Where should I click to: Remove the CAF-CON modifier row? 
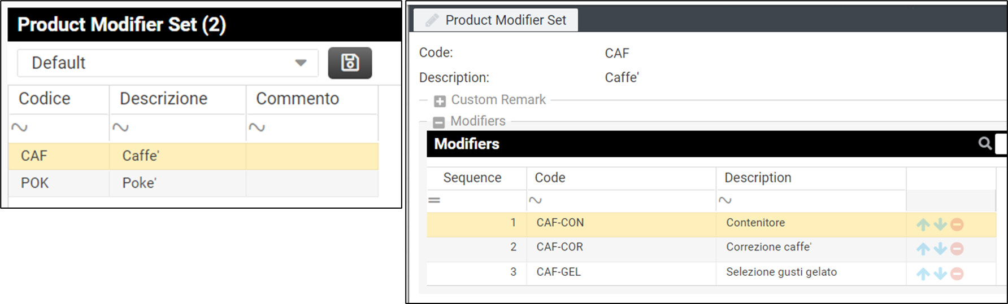(957, 224)
